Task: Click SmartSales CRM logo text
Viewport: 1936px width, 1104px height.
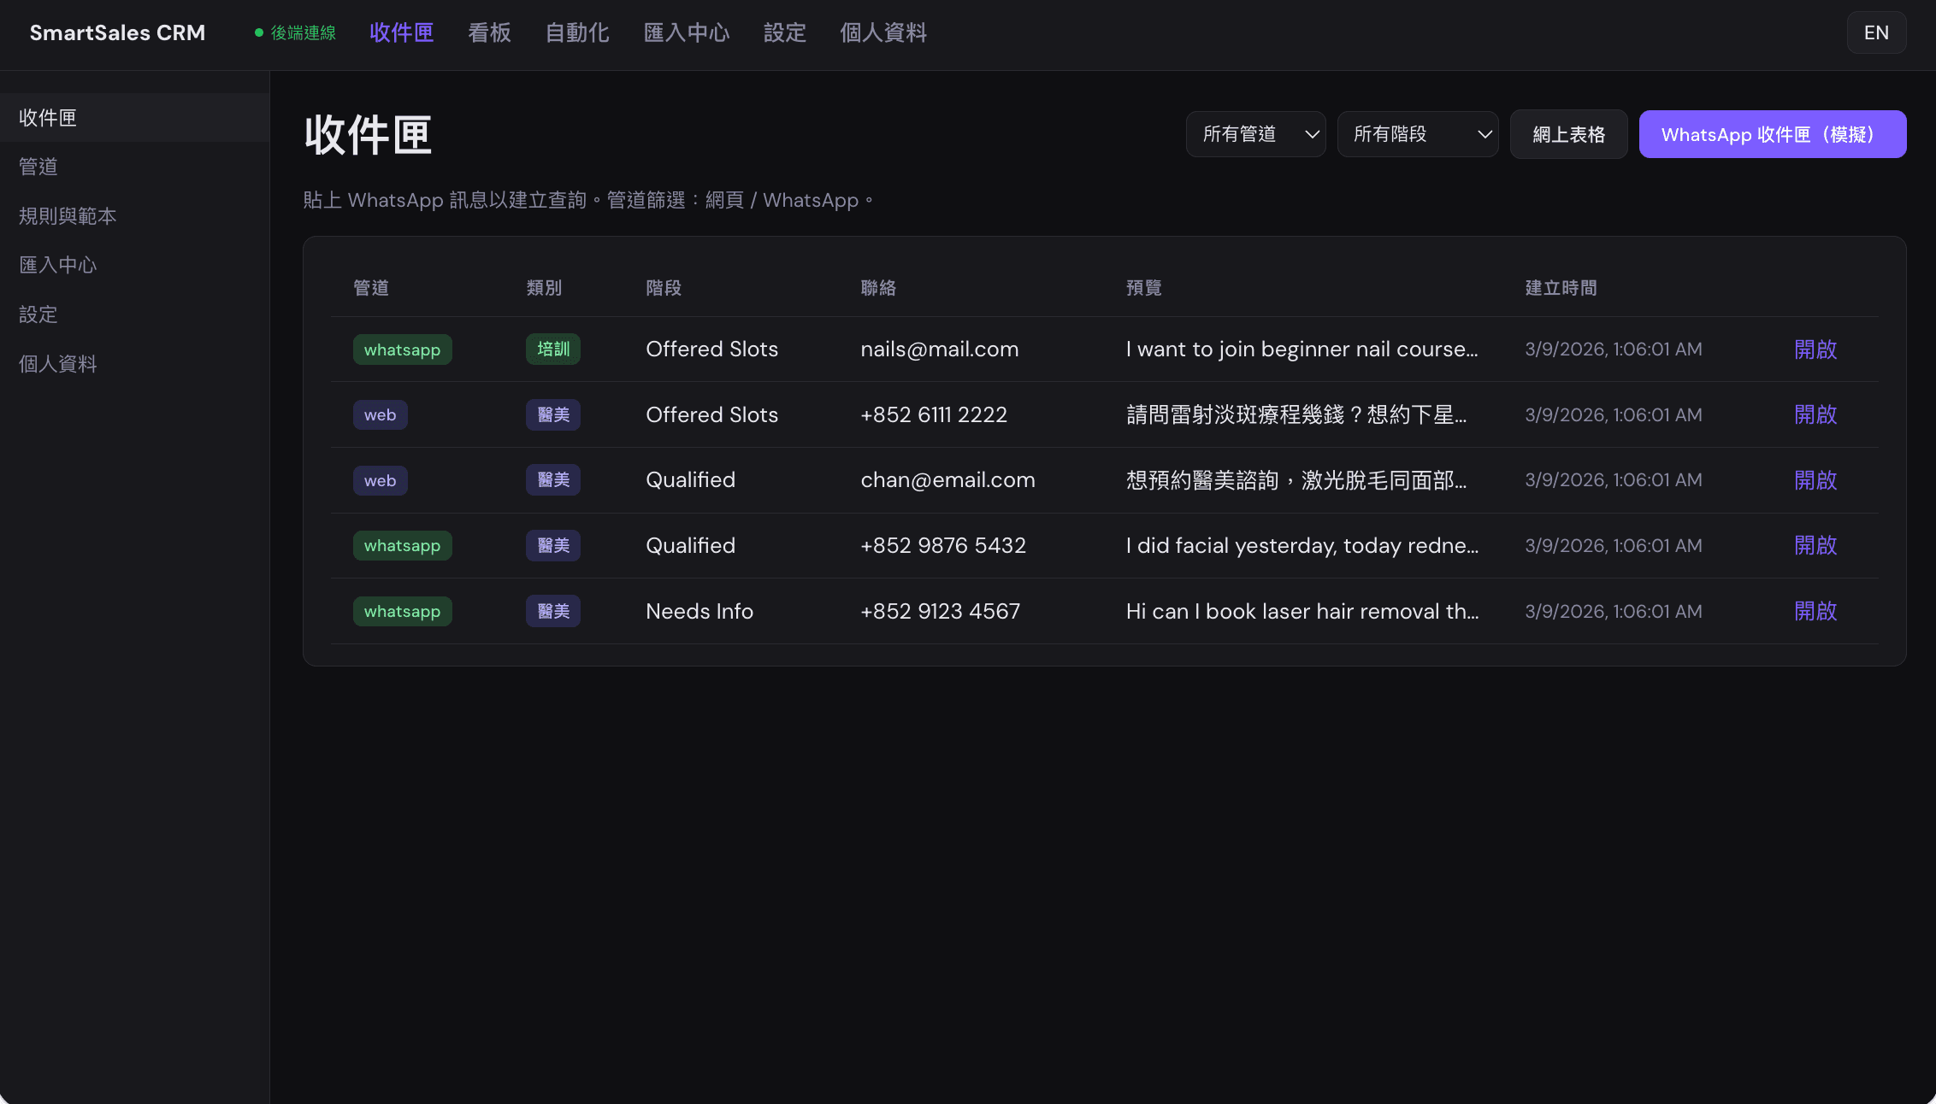Action: (117, 32)
